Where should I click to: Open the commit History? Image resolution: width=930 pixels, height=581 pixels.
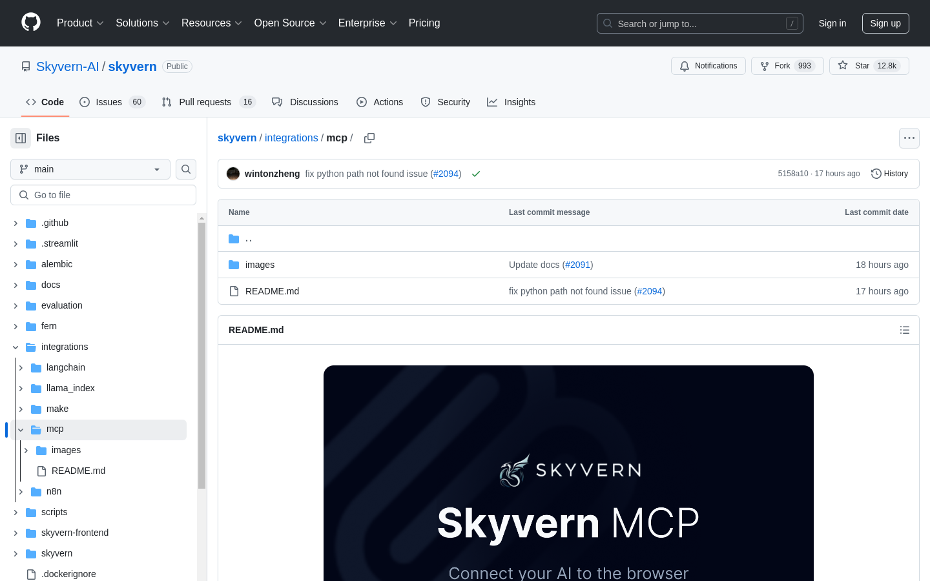pyautogui.click(x=889, y=174)
